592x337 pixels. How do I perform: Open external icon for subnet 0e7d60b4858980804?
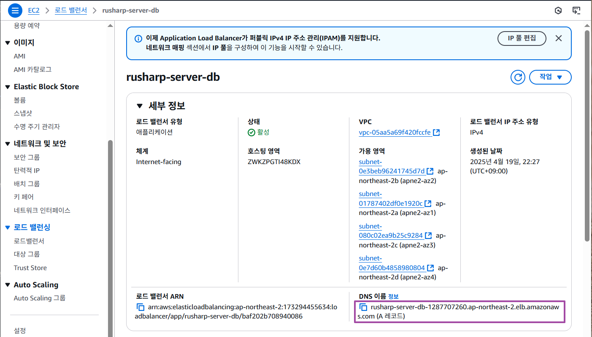pos(430,268)
